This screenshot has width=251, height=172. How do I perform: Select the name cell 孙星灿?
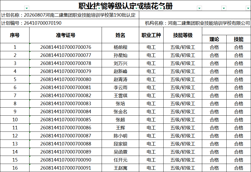(x=120, y=55)
